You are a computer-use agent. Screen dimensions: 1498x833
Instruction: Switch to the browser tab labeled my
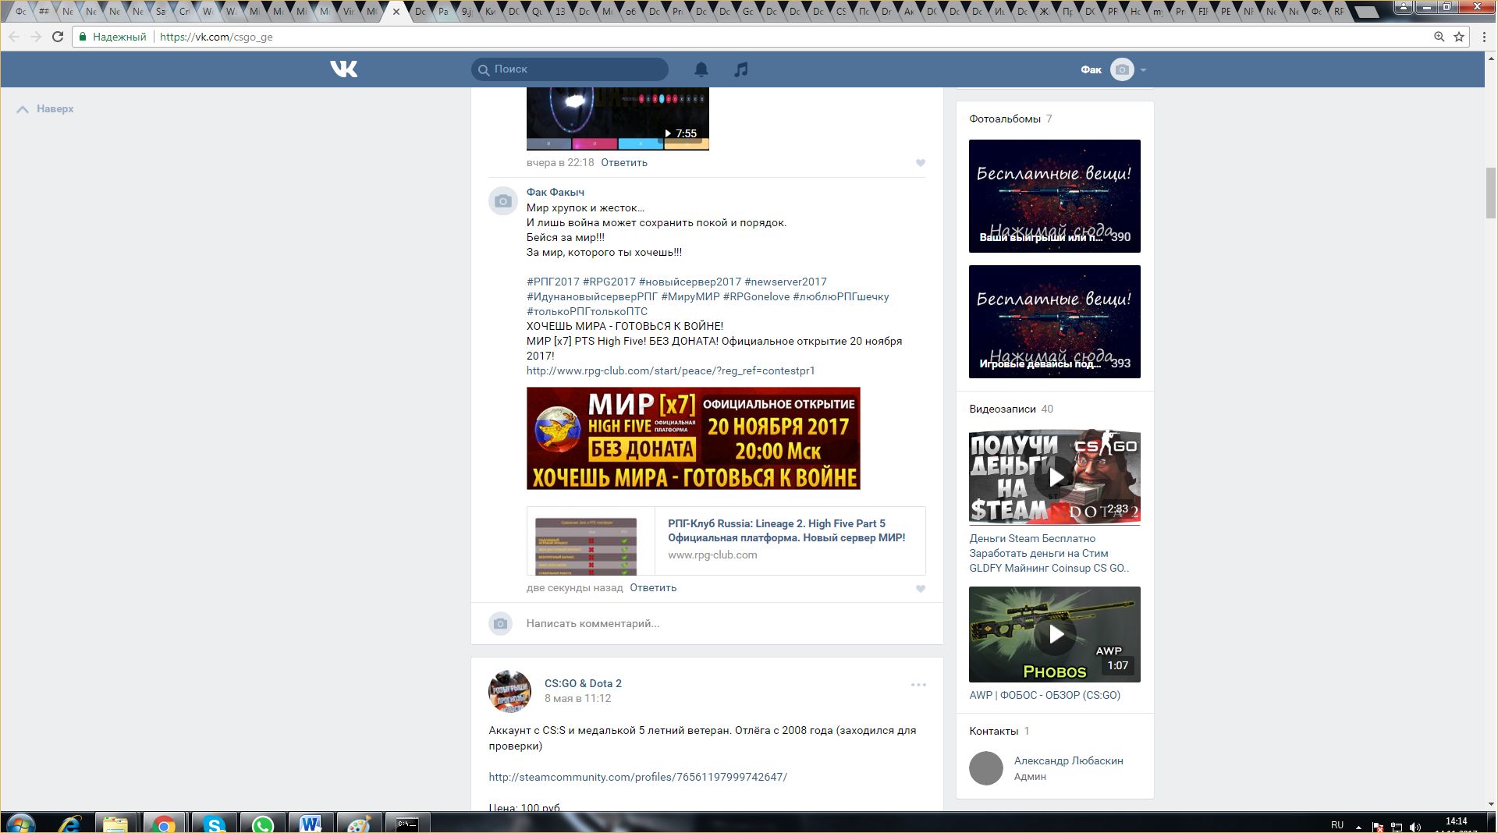1158,12
